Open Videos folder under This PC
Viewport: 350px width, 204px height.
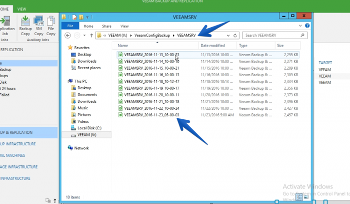click(83, 121)
